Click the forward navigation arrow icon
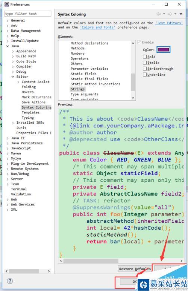This screenshot has height=291, width=188. (170, 14)
